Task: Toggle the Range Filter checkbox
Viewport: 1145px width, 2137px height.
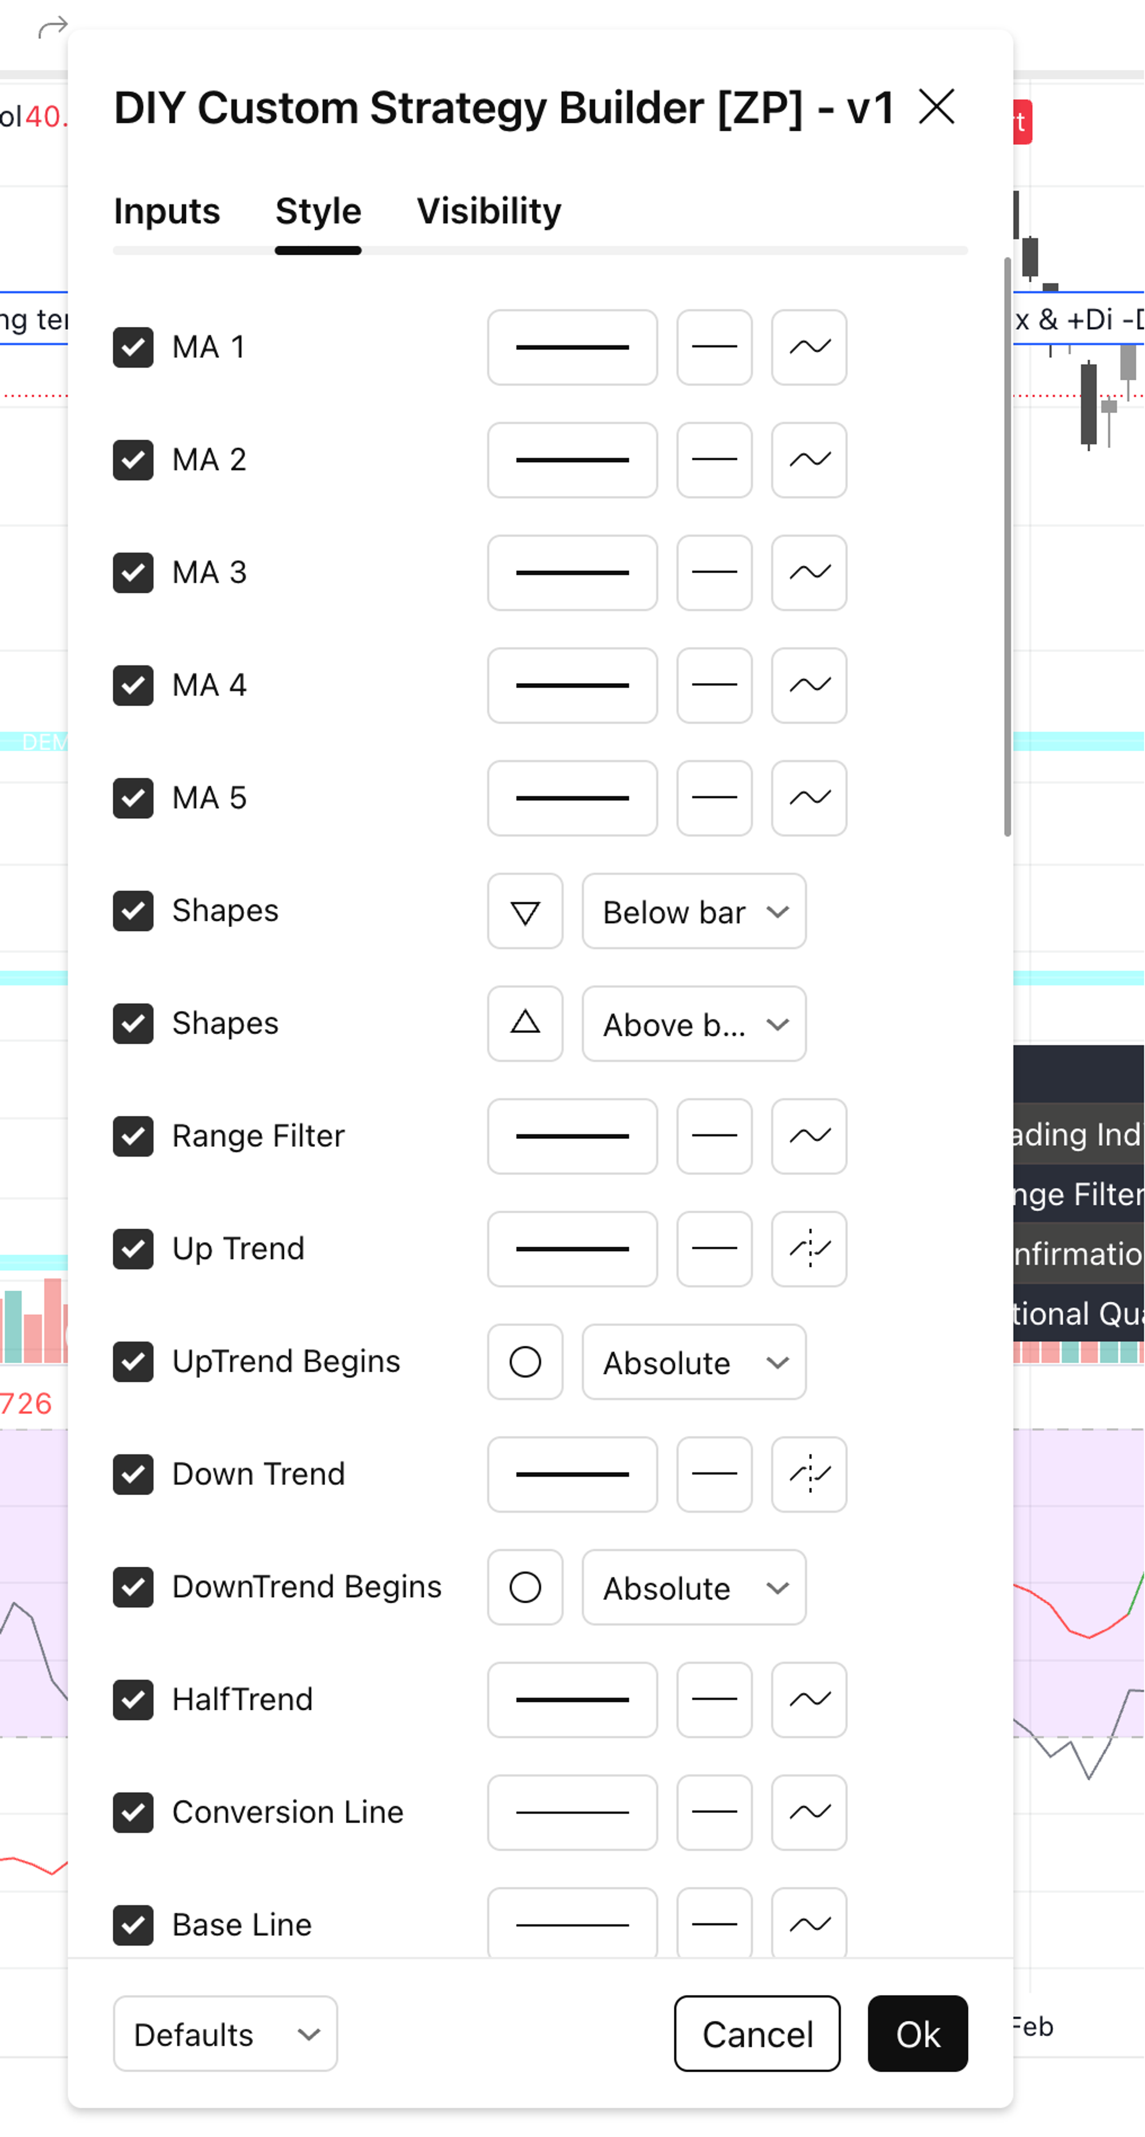Action: [x=133, y=1135]
